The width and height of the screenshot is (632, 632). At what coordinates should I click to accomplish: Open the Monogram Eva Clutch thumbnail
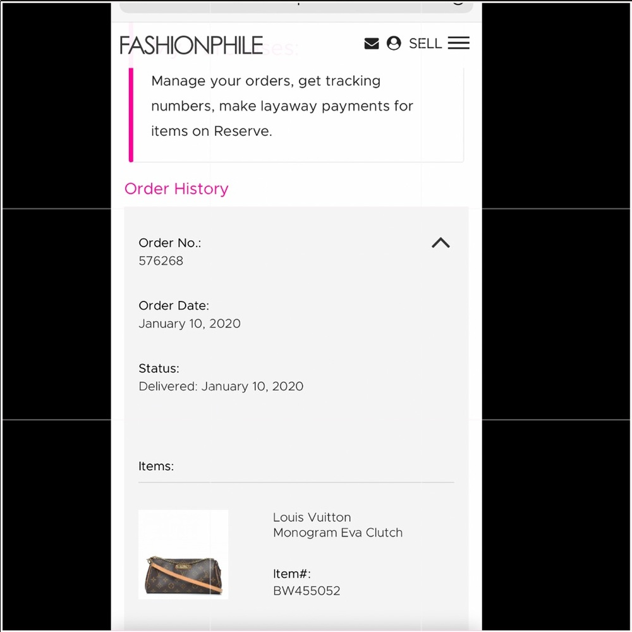click(183, 554)
